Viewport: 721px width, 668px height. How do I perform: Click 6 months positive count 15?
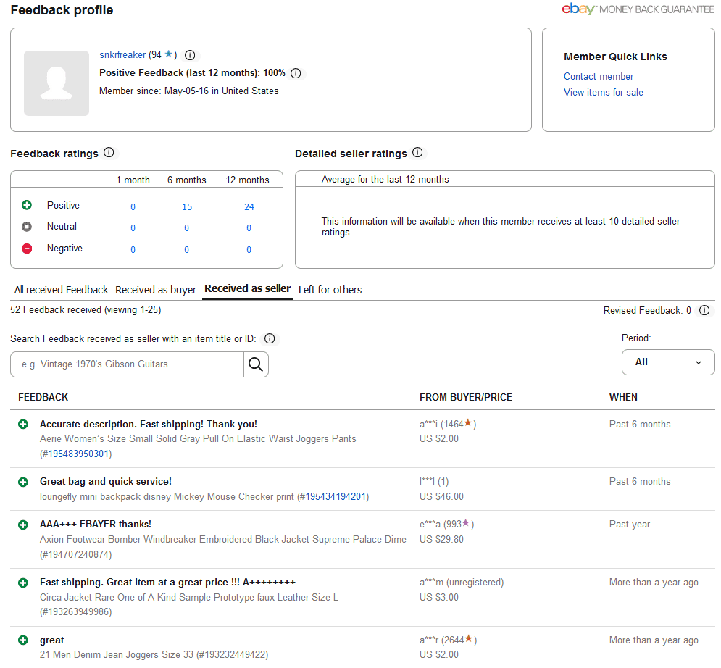click(x=187, y=207)
